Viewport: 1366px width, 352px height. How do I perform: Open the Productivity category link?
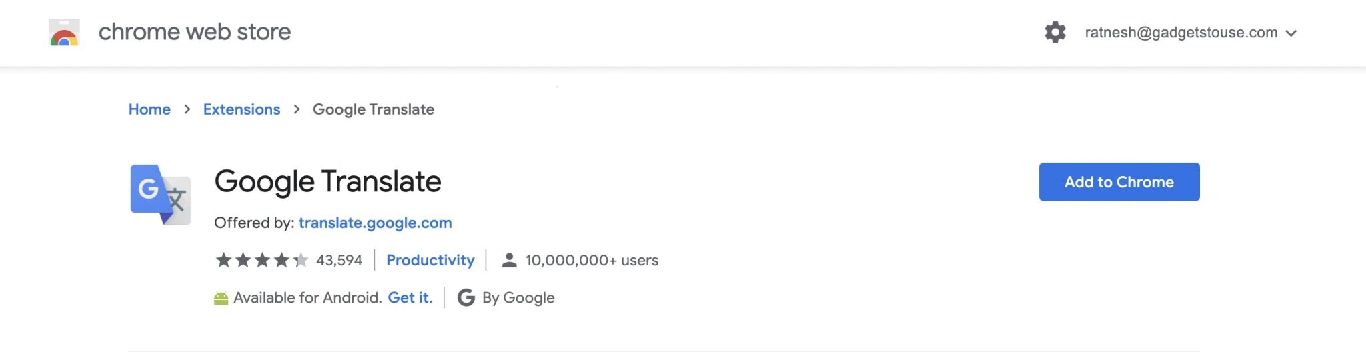(x=430, y=260)
